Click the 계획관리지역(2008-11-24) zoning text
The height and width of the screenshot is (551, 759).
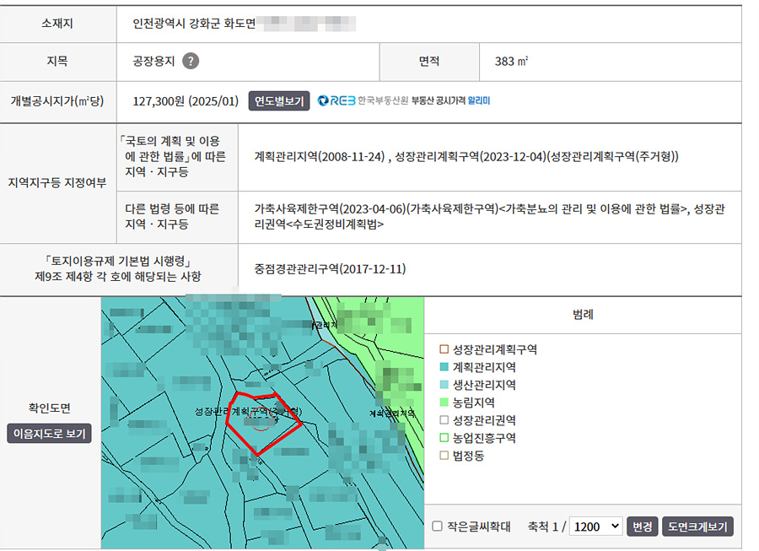click(x=320, y=156)
